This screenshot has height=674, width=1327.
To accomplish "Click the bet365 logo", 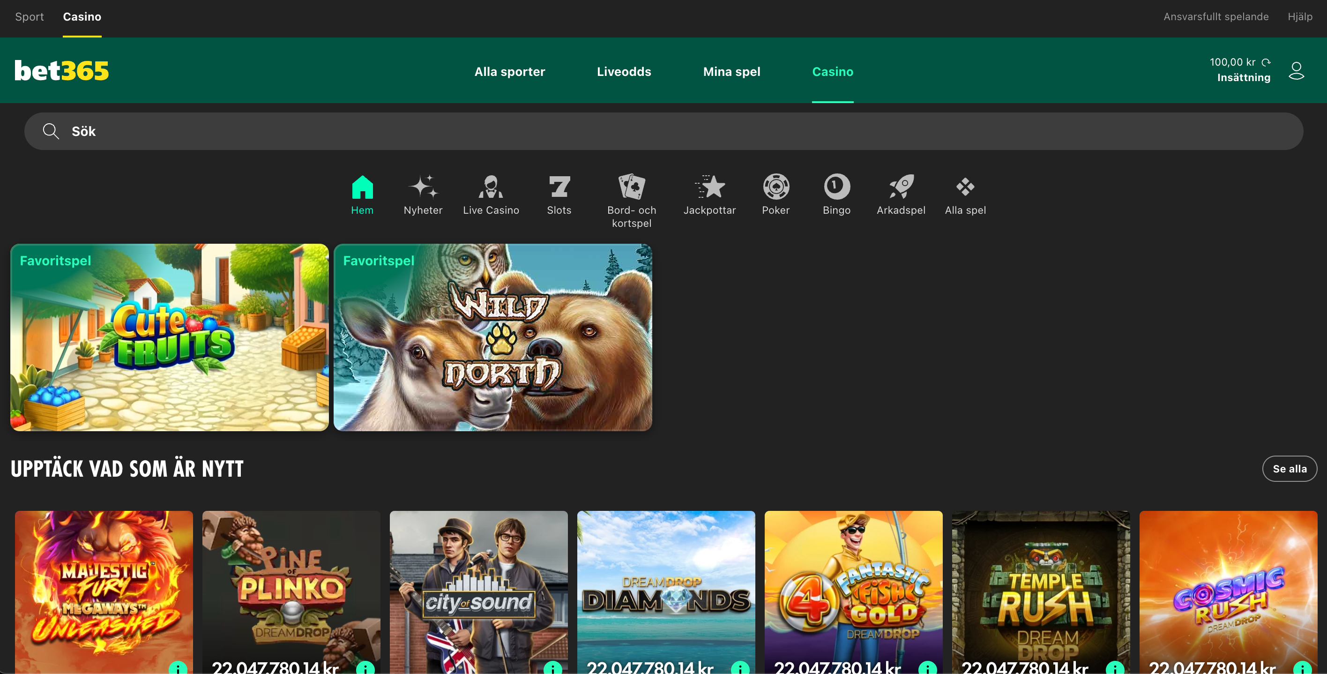I will 62,71.
